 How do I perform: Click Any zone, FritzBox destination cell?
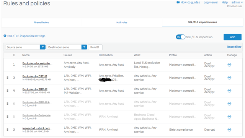pos(111,78)
